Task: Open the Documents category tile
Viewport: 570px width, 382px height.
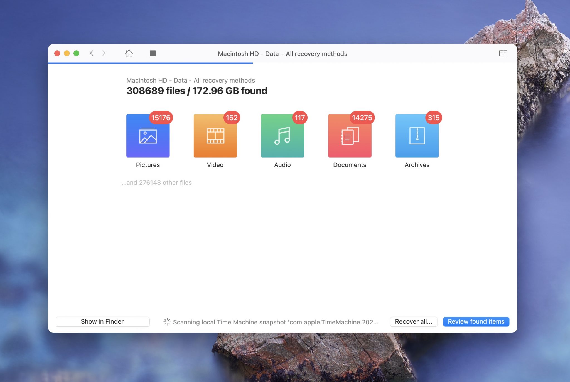Action: (350, 136)
